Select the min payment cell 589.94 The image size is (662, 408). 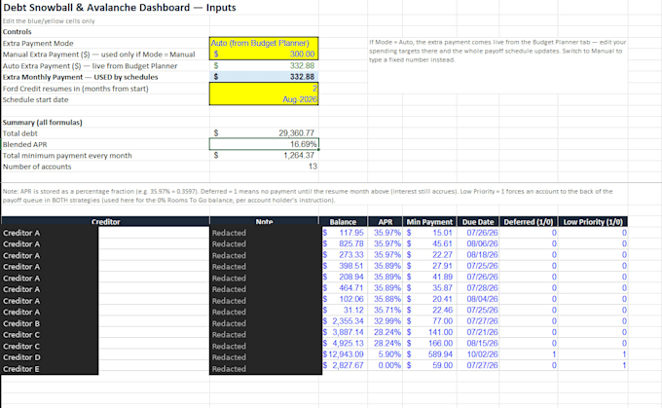point(429,353)
